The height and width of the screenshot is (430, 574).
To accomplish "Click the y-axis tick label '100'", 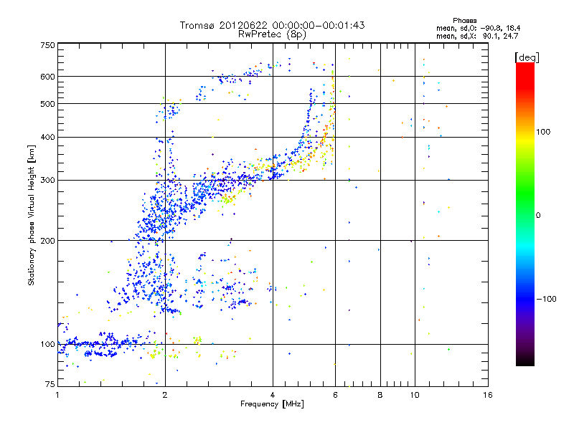I will pyautogui.click(x=47, y=345).
